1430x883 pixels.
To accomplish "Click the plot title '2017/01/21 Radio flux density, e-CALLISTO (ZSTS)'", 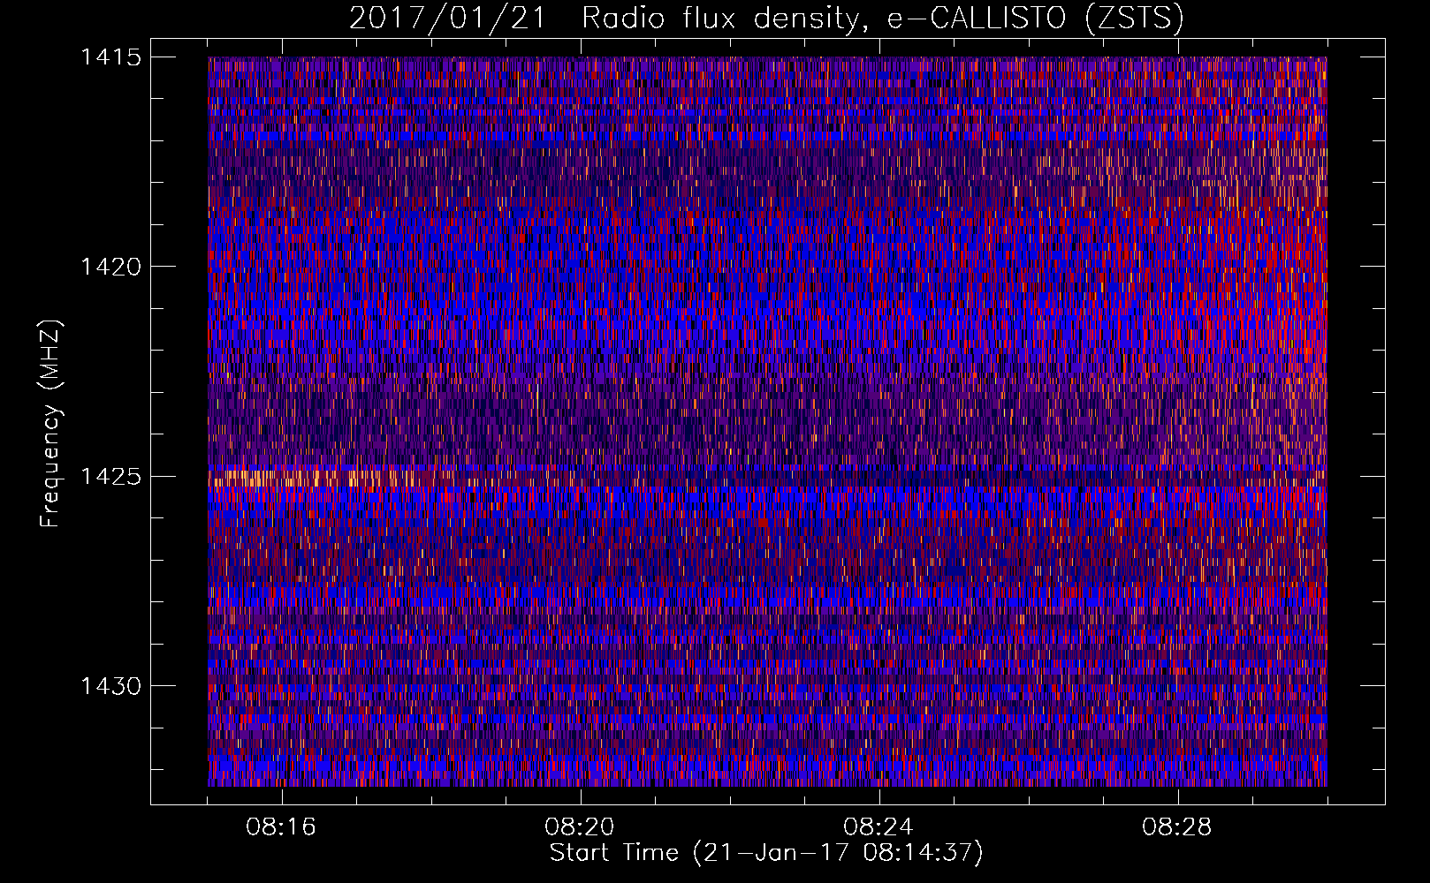I will coord(766,19).
